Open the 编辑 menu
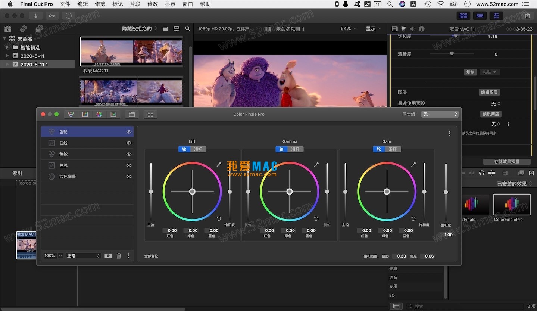The width and height of the screenshot is (537, 311). click(82, 4)
